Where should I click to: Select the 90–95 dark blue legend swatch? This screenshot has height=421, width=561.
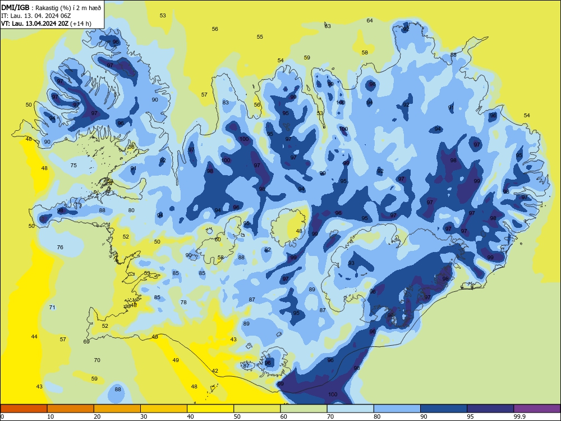[444, 409]
